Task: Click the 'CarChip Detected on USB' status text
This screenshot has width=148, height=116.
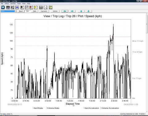Action: pos(133,114)
